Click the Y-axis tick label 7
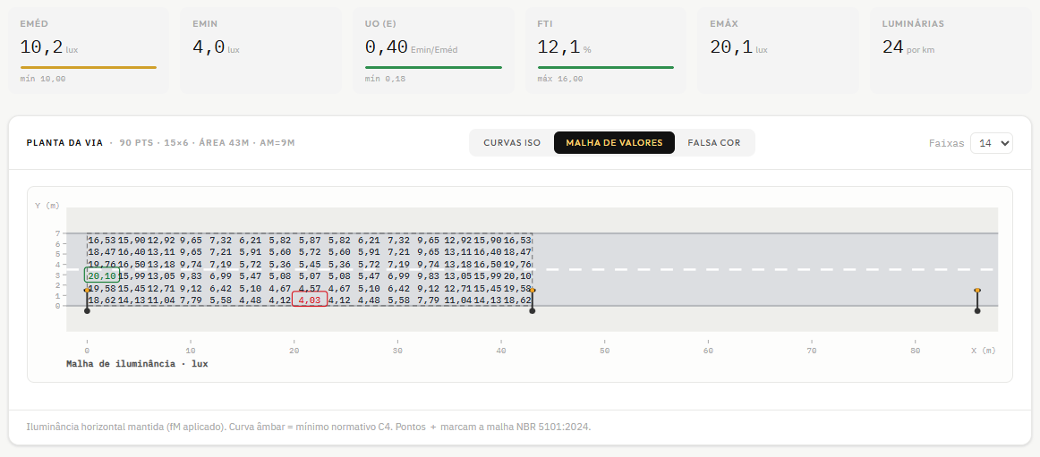This screenshot has width=1040, height=457. click(57, 233)
